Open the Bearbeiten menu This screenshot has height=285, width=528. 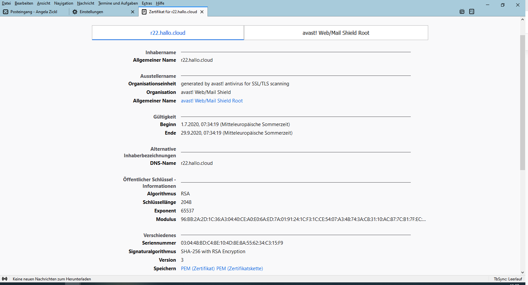[24, 3]
